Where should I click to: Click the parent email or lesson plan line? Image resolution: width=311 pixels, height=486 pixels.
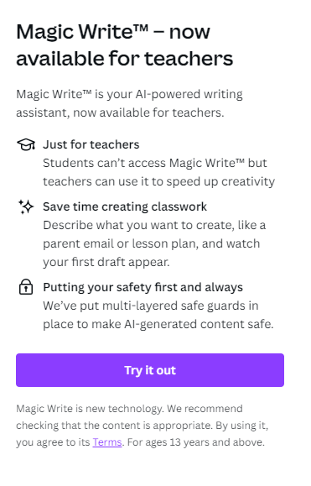pyautogui.click(x=152, y=243)
